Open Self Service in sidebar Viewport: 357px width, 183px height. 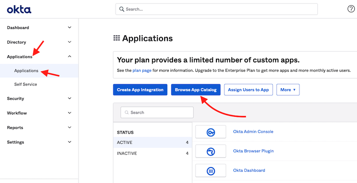[25, 84]
